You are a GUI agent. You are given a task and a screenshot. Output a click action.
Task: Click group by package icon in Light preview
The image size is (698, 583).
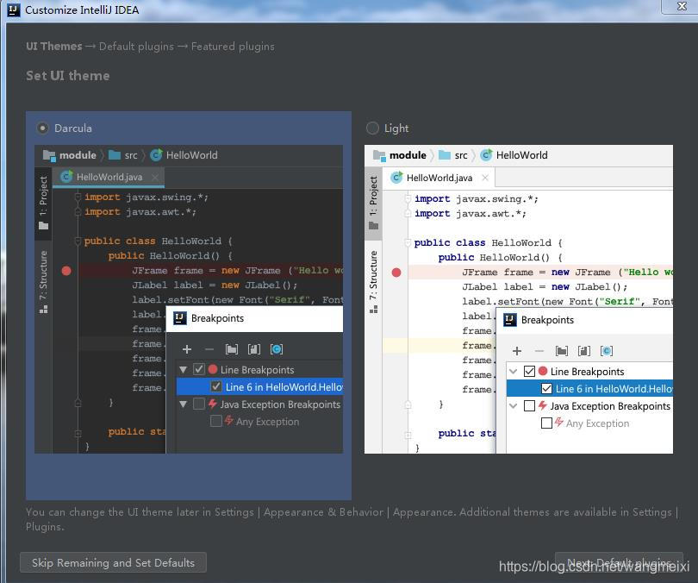(562, 351)
